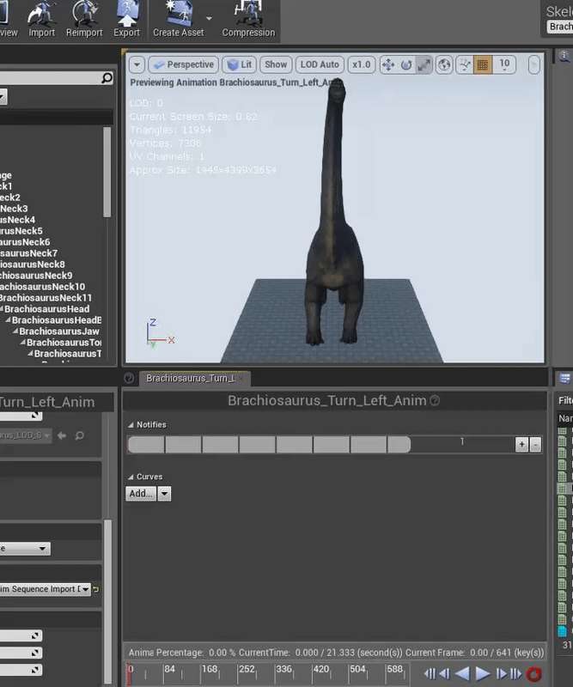Click the details search icon top right
The height and width of the screenshot is (687, 573).
(564, 56)
